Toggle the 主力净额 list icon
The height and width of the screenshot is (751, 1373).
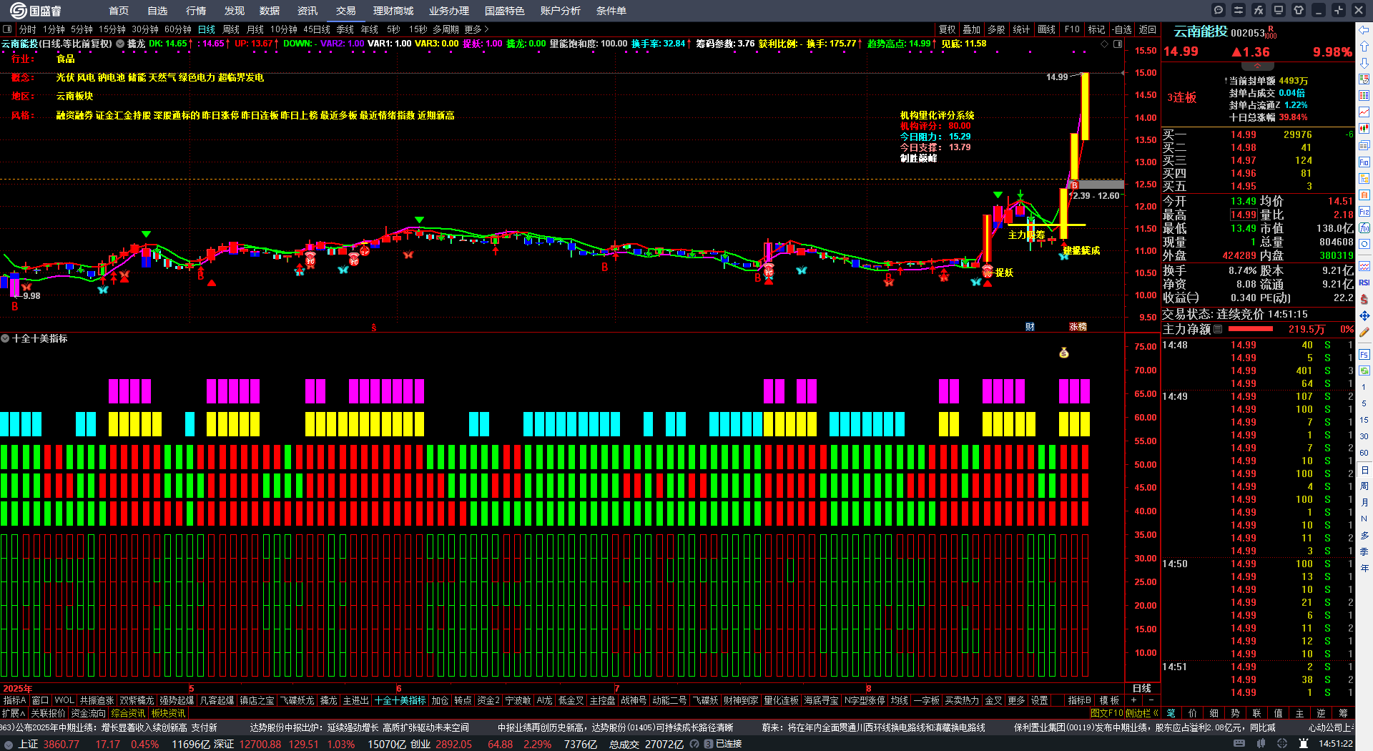(1218, 329)
